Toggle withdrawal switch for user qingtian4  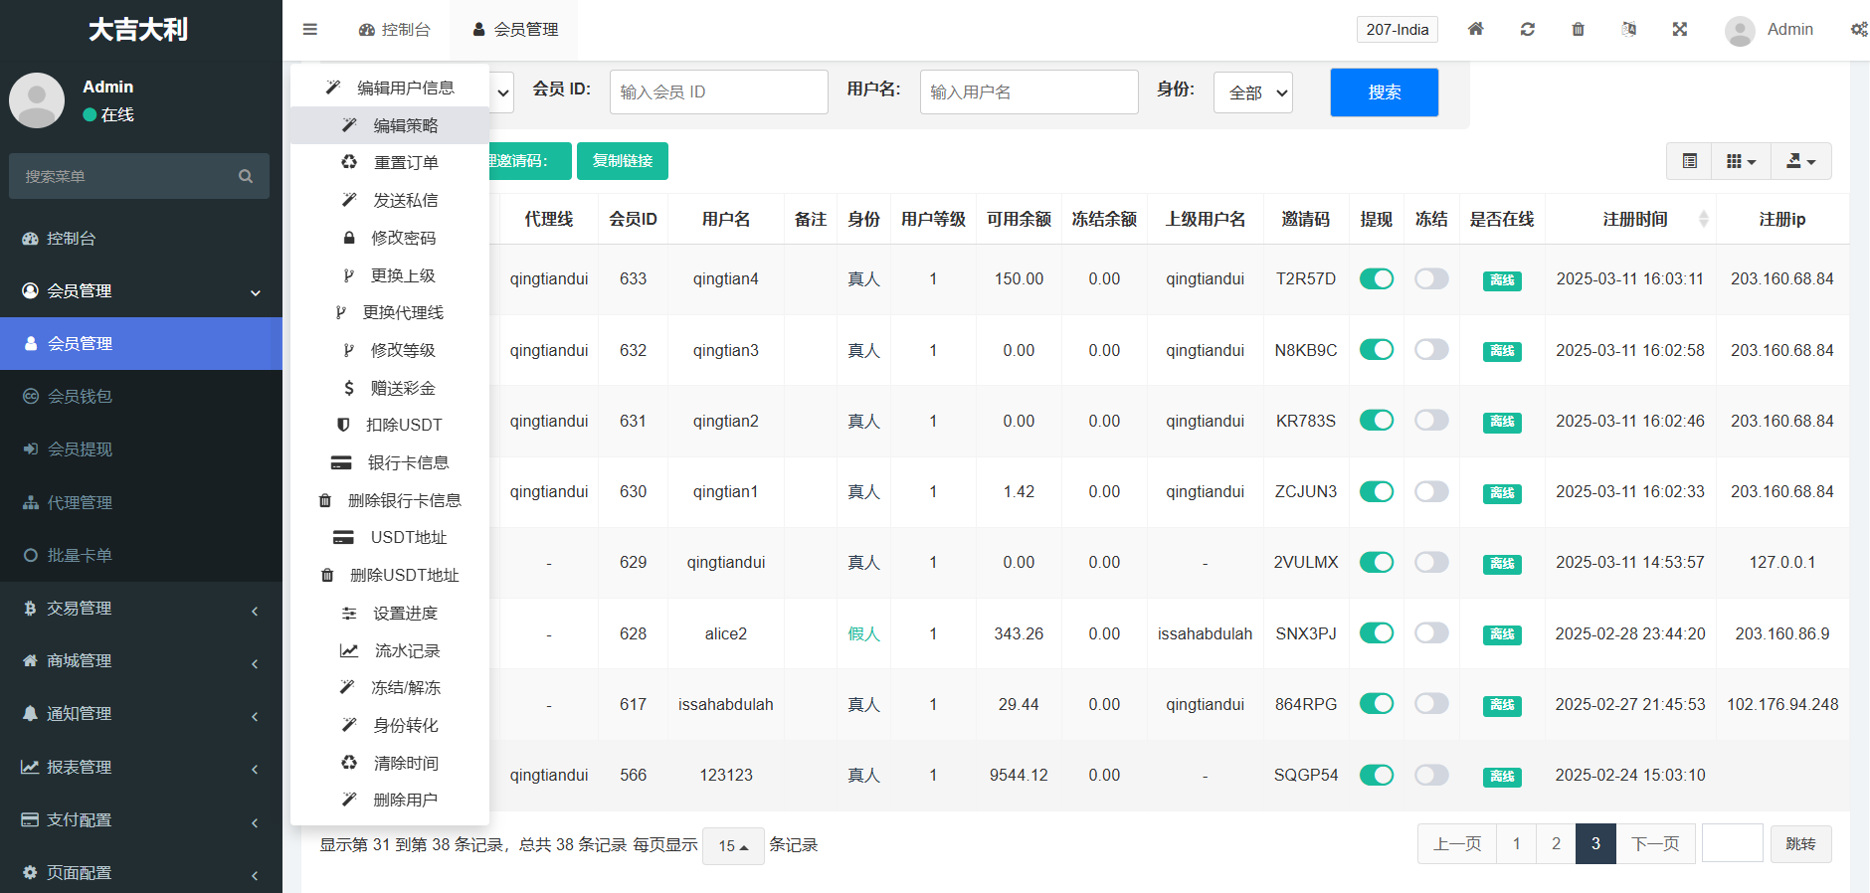(x=1377, y=279)
